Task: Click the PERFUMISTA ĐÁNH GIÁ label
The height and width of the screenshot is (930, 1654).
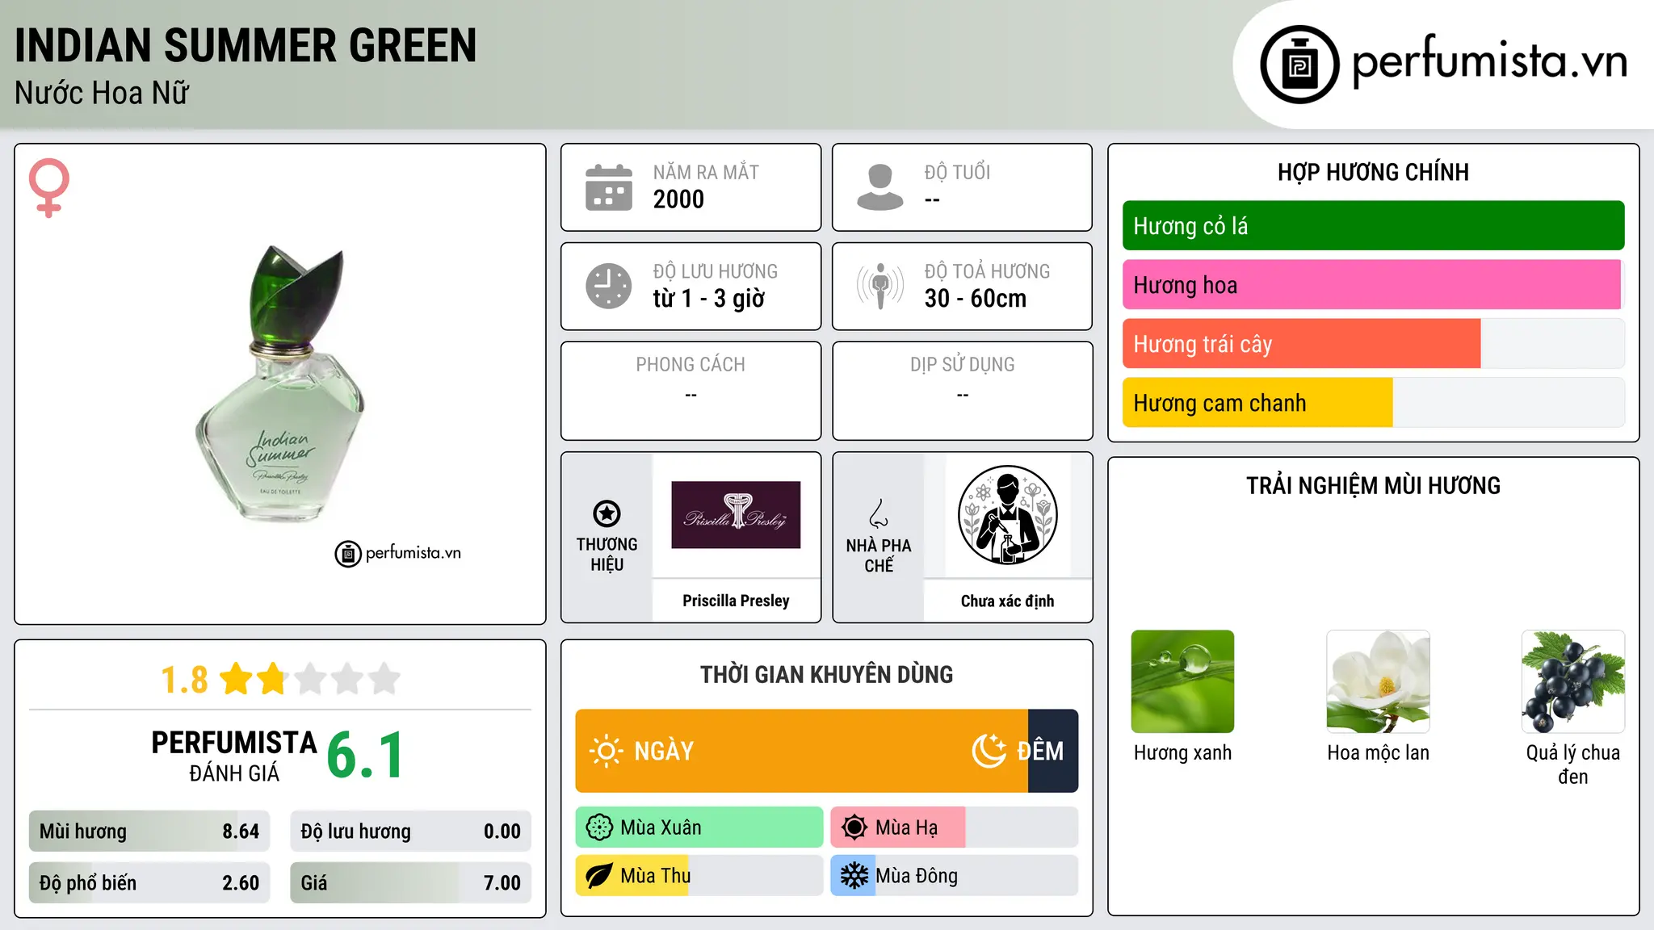Action: tap(234, 756)
